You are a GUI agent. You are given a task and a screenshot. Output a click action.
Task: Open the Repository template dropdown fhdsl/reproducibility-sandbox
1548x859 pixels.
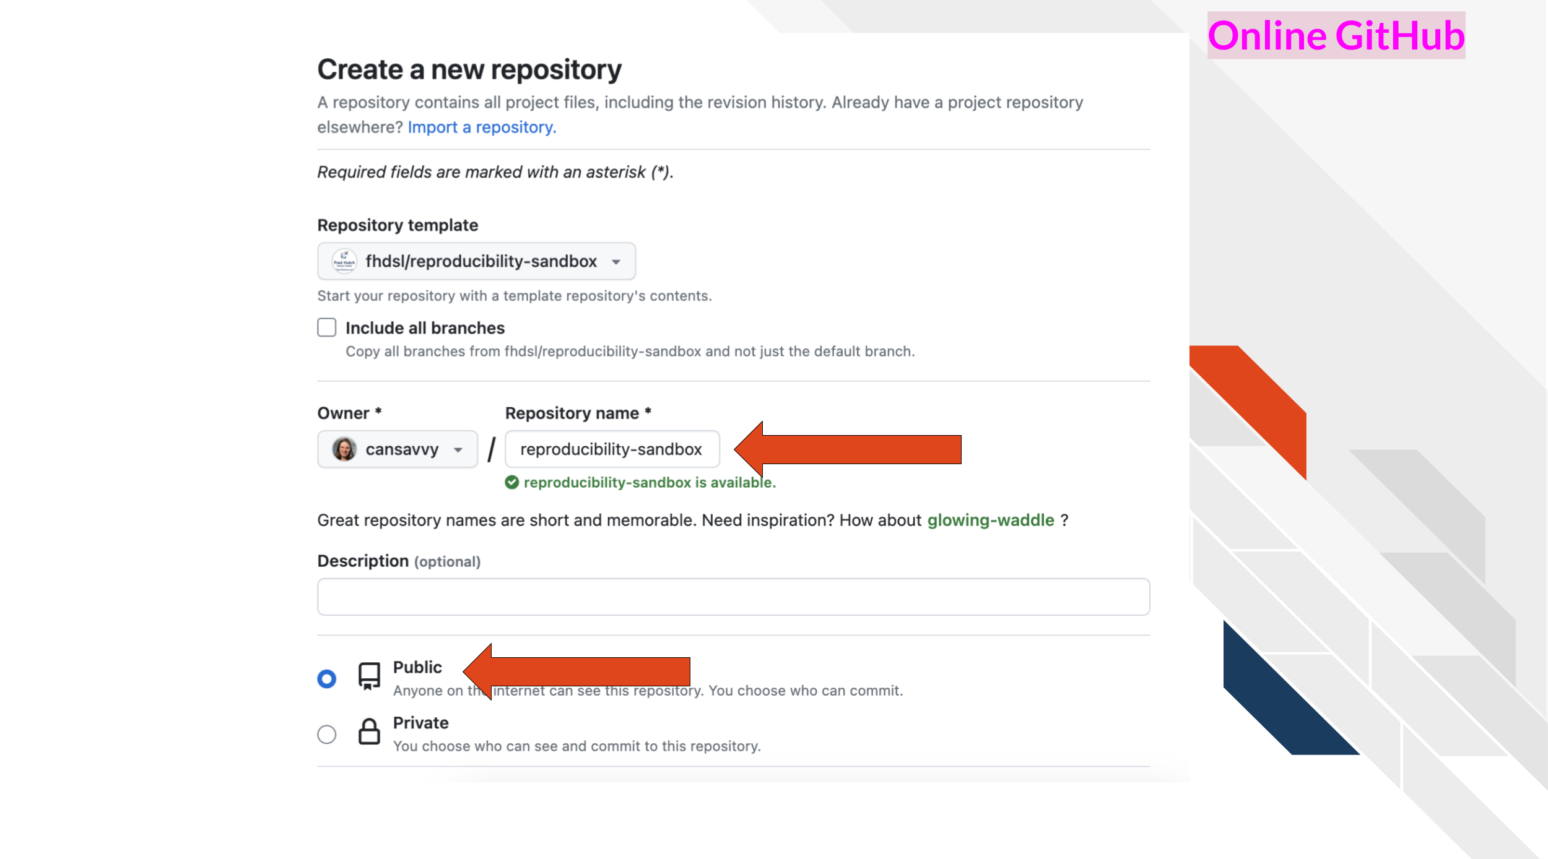(x=476, y=261)
